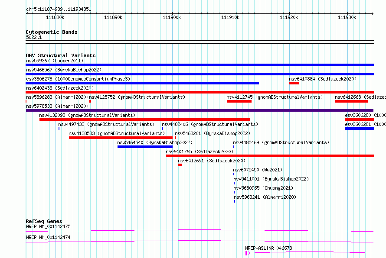Select the red bar under nsv4128533
The height and width of the screenshot is (258, 386).
[x=121, y=138]
